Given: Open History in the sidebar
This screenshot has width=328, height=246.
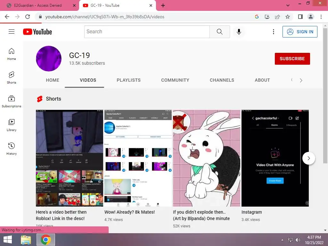Looking at the screenshot, I should tap(12, 149).
